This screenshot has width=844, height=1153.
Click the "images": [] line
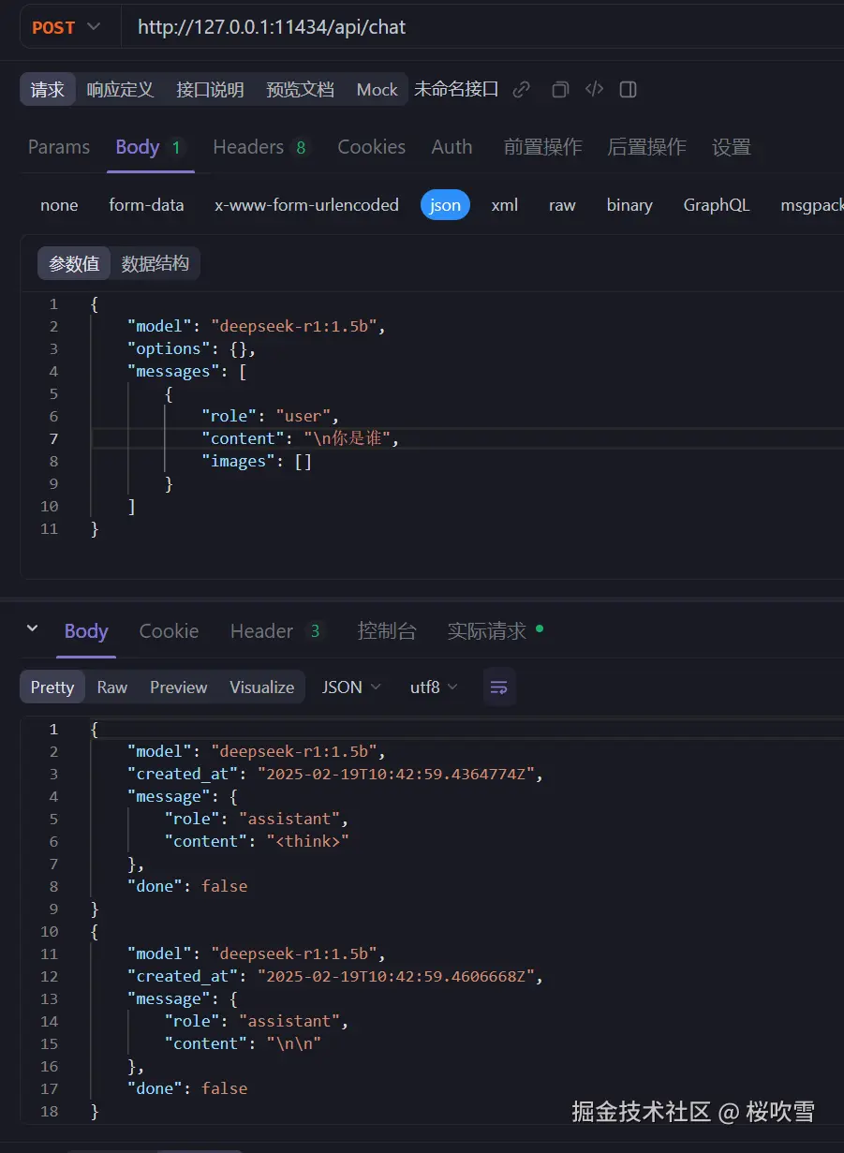coord(257,461)
